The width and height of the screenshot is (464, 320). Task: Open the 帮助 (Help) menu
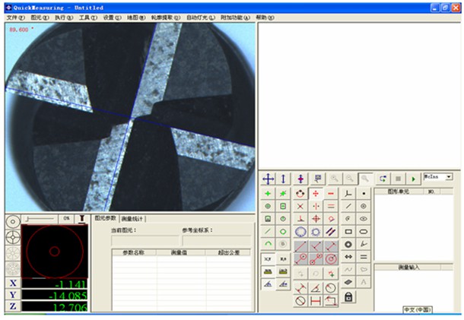[263, 17]
